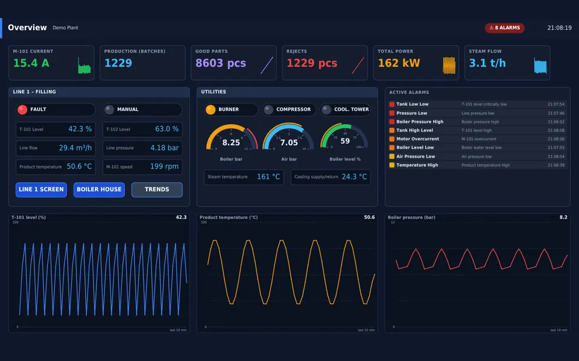The width and height of the screenshot is (579, 361).
Task: Go to the BOILER HOUSE screen
Action: pos(99,190)
